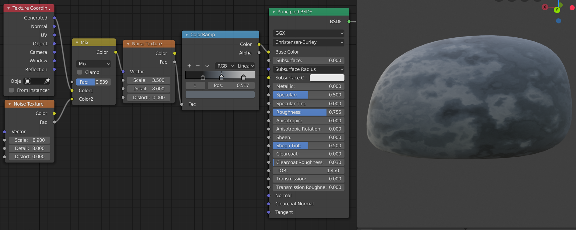The height and width of the screenshot is (230, 576).
Task: Click the ColorRamp Alpha output socket
Action: (259, 53)
